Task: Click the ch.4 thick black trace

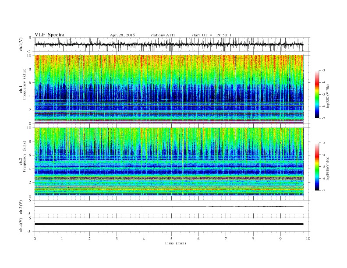Action: click(x=169, y=224)
